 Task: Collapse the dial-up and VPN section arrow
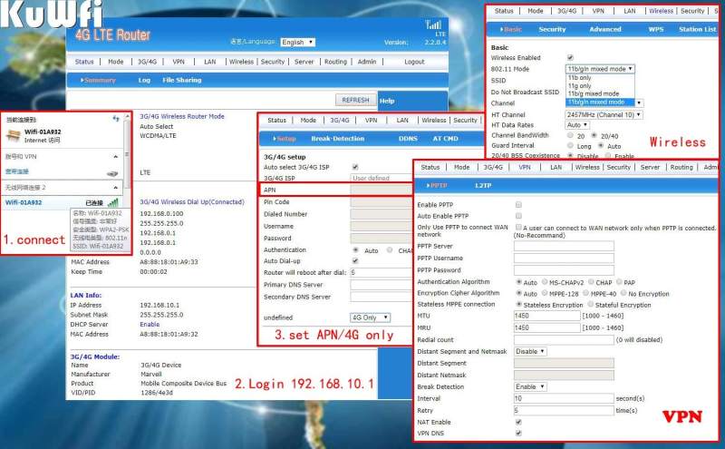[x=116, y=156]
